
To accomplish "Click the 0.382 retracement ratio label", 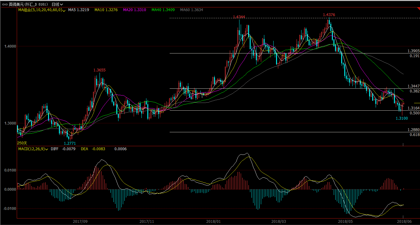I will pyautogui.click(x=415, y=91).
